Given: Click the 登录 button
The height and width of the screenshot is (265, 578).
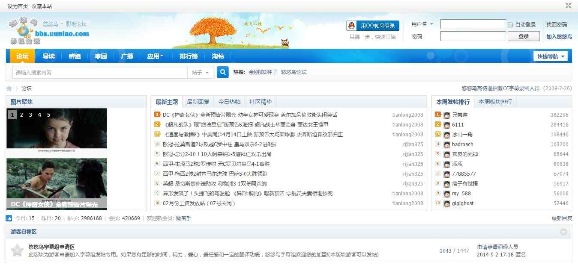Looking at the screenshot, I should click(524, 36).
